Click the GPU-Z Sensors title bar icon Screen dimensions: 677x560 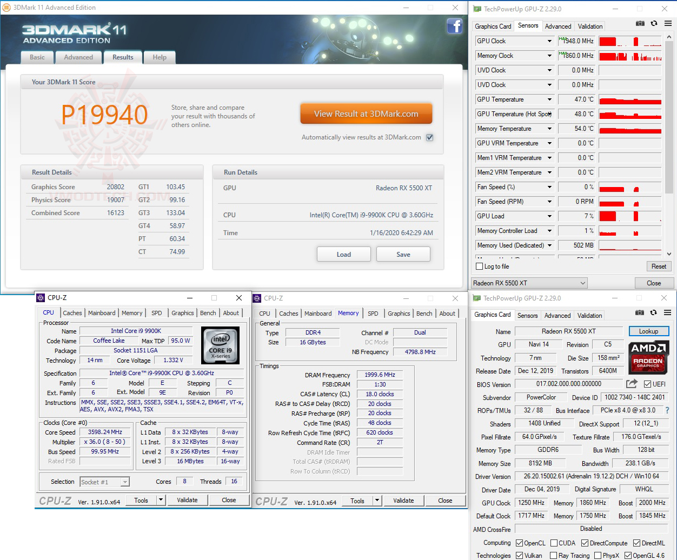(x=476, y=9)
